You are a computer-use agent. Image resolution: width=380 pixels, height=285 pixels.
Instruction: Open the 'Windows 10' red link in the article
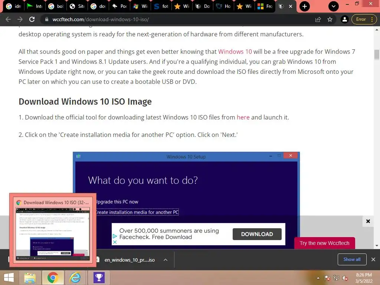pos(235,52)
